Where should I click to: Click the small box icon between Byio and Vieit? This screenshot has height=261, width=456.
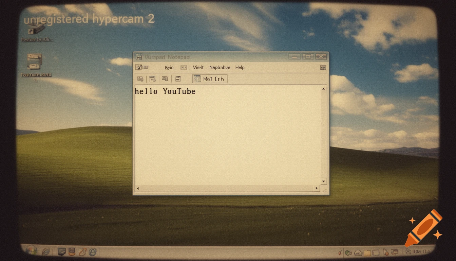point(184,68)
